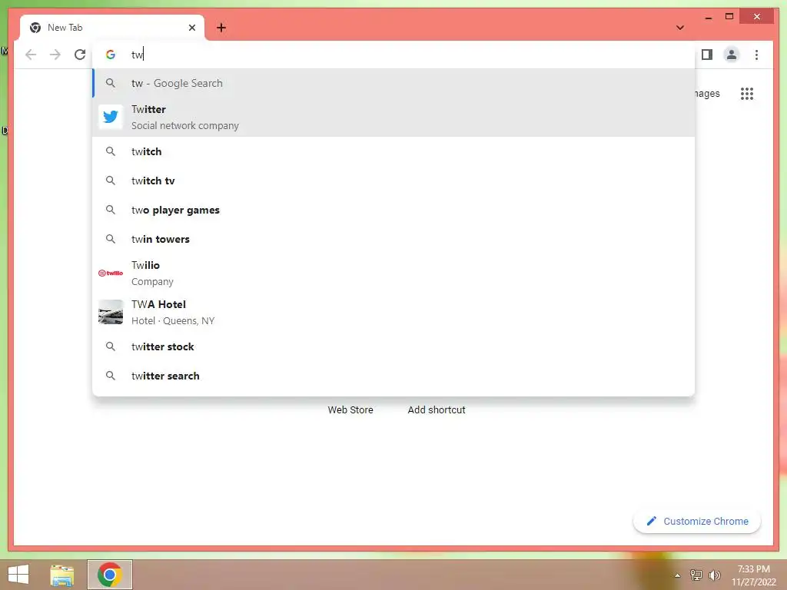Open the Web Store shortcut
Viewport: 787px width, 590px height.
pos(350,410)
